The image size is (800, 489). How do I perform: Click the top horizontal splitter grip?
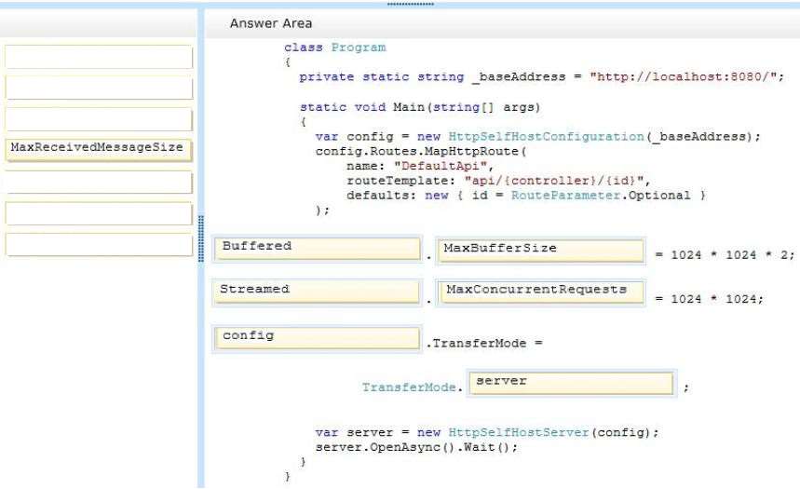[410, 4]
